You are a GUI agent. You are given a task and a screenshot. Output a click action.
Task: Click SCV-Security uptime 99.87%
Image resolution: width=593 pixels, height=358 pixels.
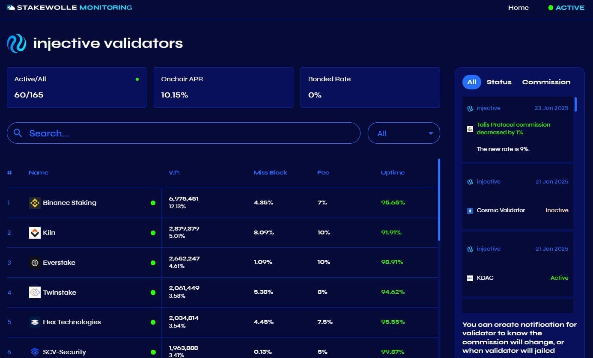(x=393, y=352)
